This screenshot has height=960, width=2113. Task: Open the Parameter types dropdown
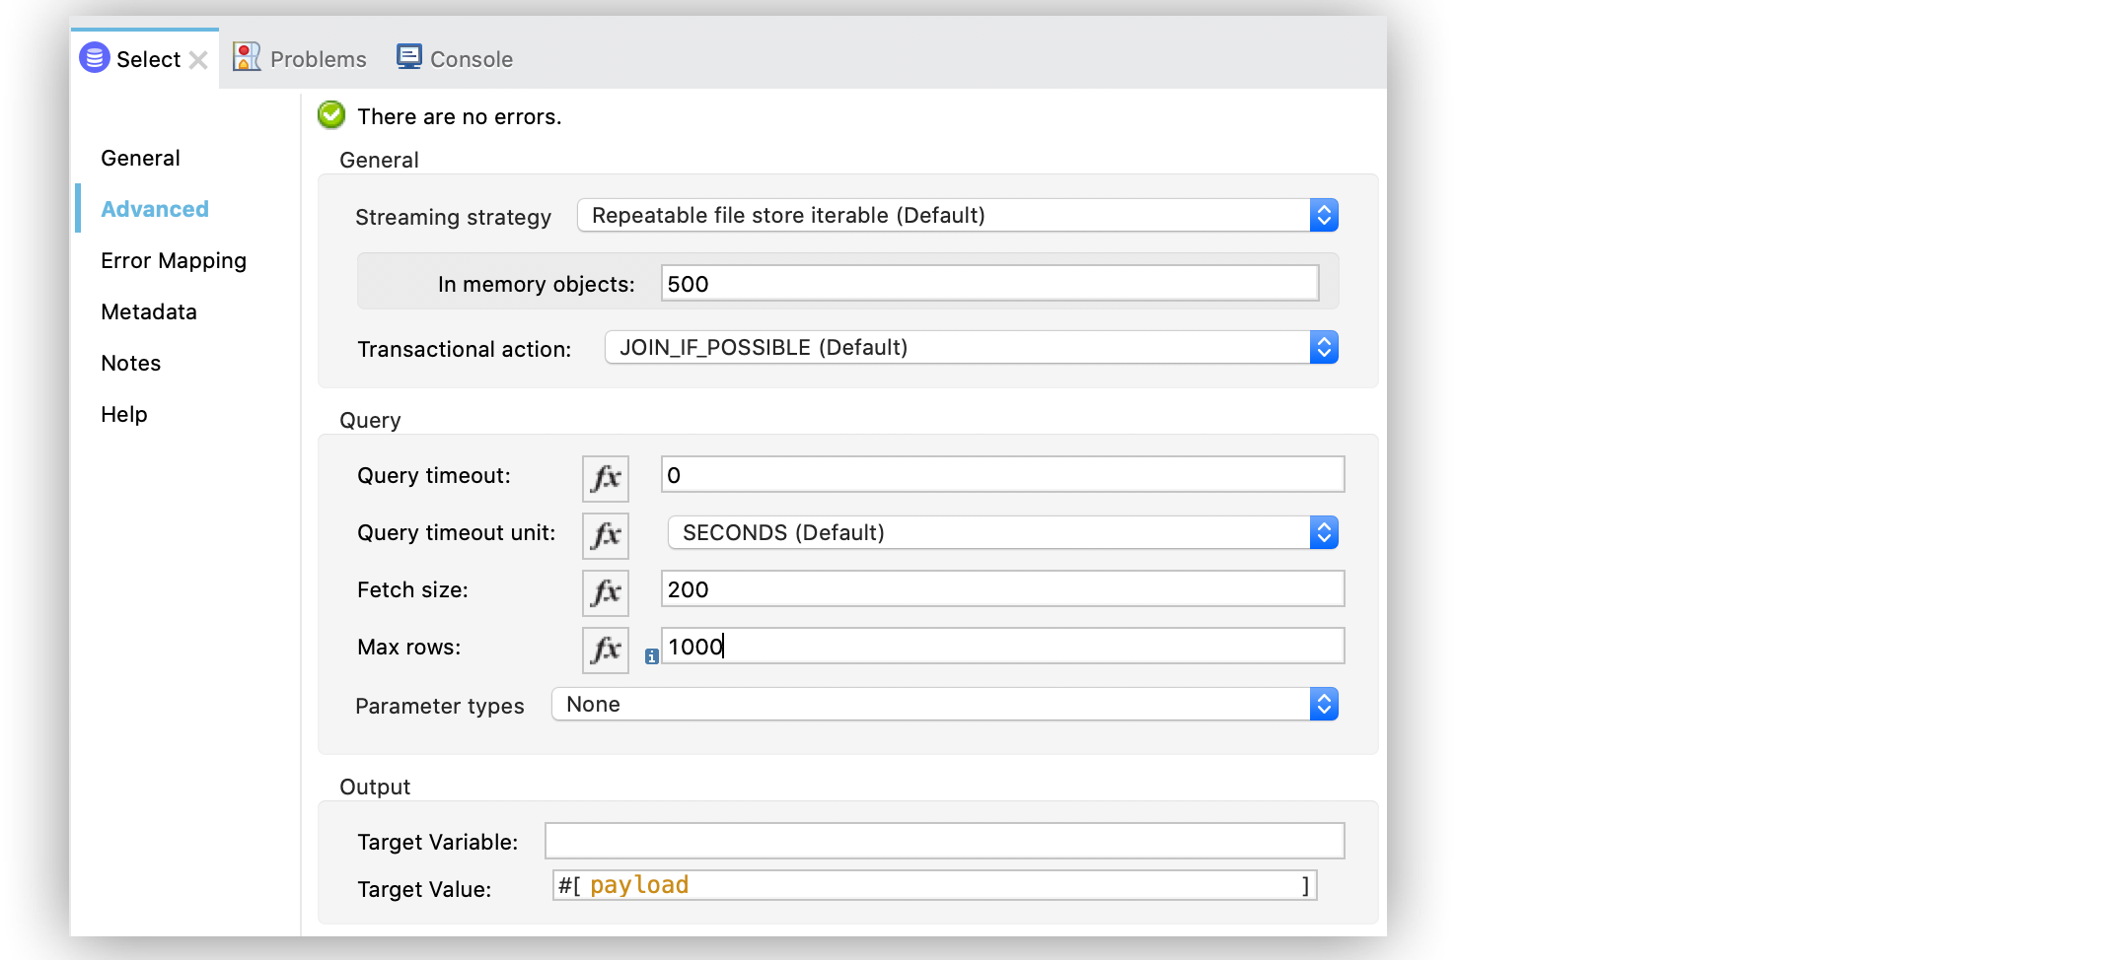point(1325,704)
